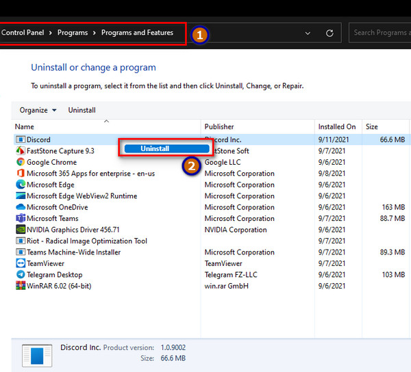This screenshot has height=372, width=411.
Task: Click the FastStone Capture 9.3 icon
Action: 21,151
